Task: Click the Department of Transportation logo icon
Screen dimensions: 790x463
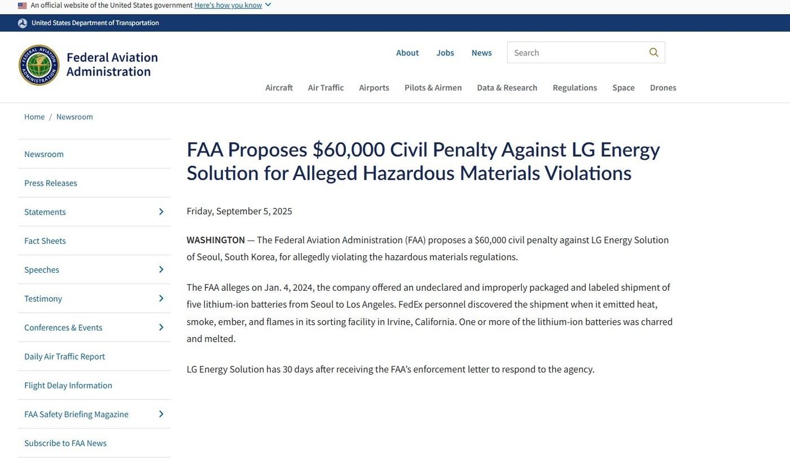Action: 23,23
